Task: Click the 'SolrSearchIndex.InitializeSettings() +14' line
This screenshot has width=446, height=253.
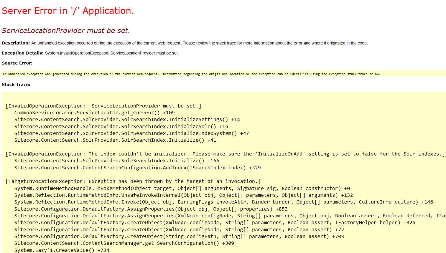Action: click(127, 119)
